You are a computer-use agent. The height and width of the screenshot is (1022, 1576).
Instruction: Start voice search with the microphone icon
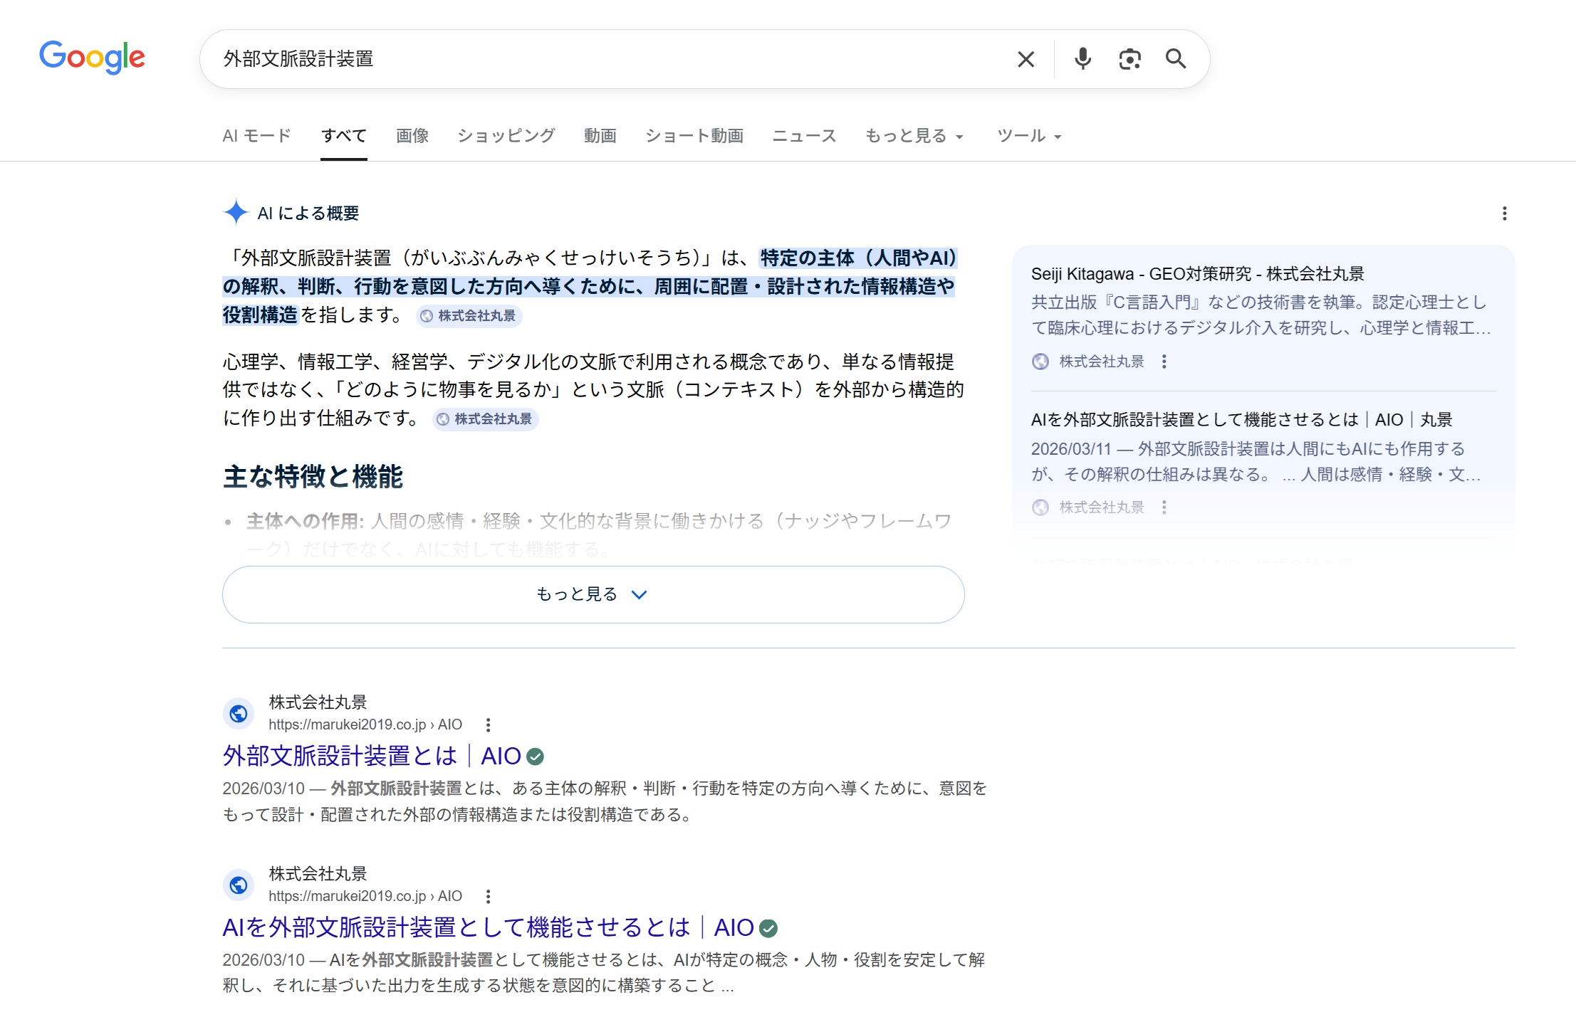coord(1081,58)
